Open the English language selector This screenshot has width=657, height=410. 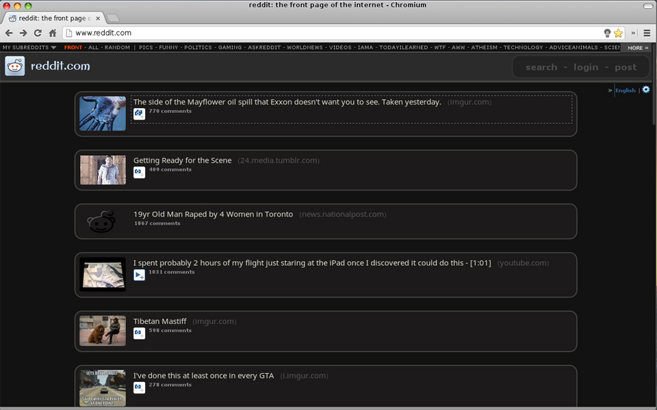click(625, 90)
